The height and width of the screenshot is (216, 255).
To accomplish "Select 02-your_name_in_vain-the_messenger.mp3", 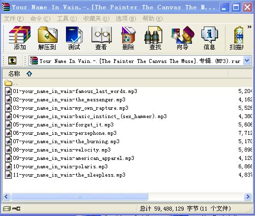I will coord(69,99).
